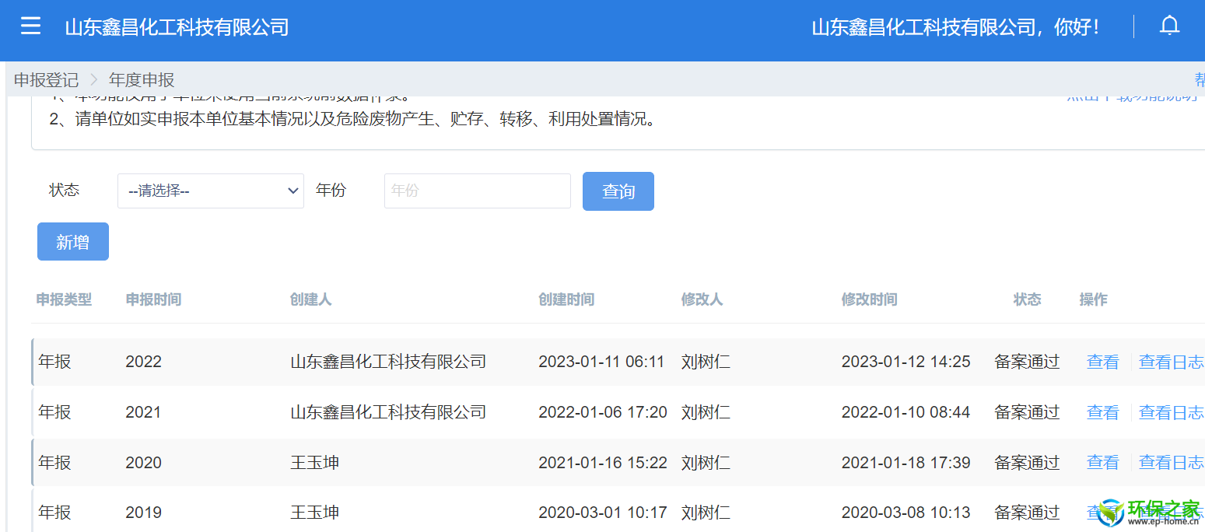Select creation time 2020-03-01 10:17

point(603,513)
